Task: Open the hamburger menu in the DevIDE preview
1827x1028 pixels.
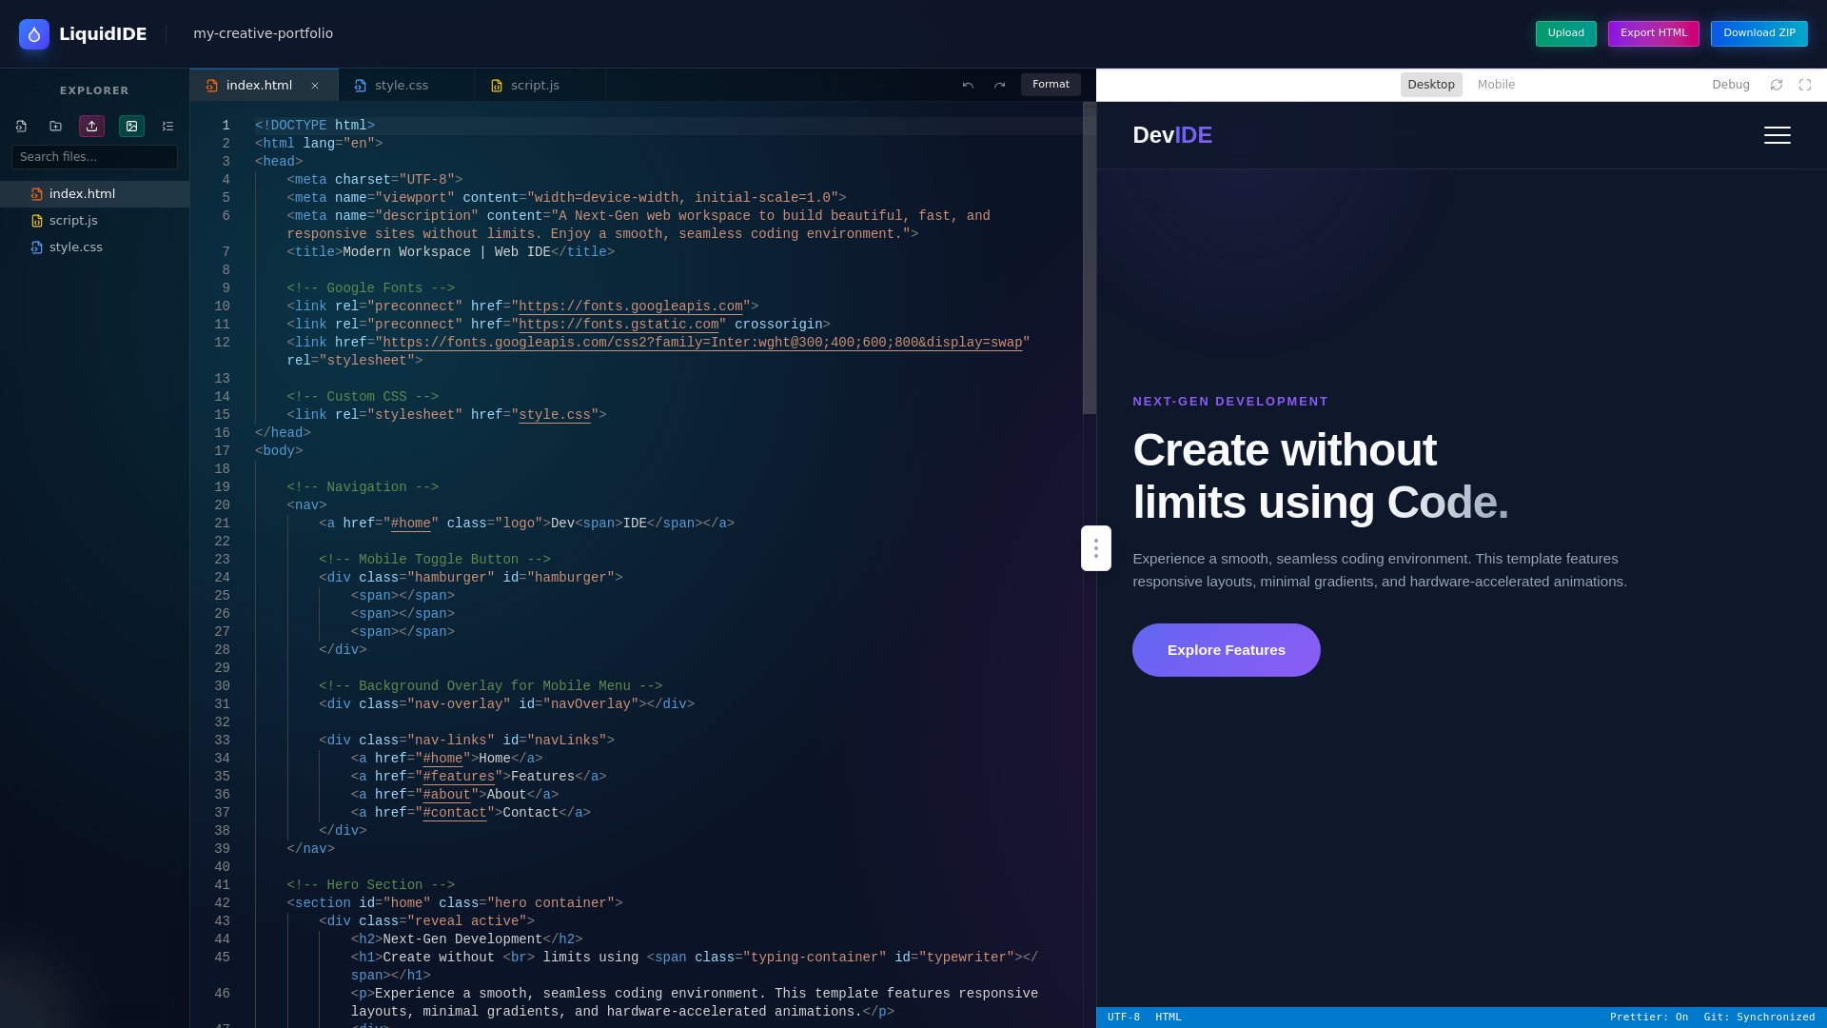Action: point(1778,135)
